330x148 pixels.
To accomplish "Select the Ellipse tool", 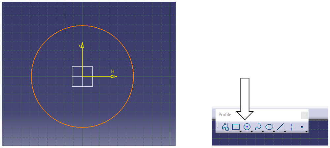I will coord(269,127).
